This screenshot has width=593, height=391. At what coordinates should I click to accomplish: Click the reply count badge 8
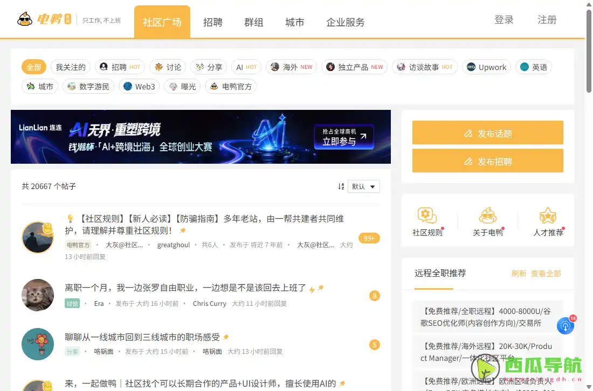pyautogui.click(x=375, y=296)
